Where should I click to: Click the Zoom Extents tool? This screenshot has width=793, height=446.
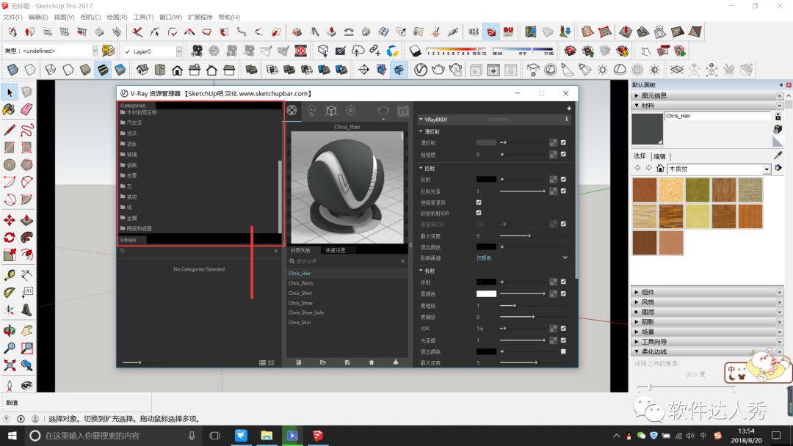(9, 365)
